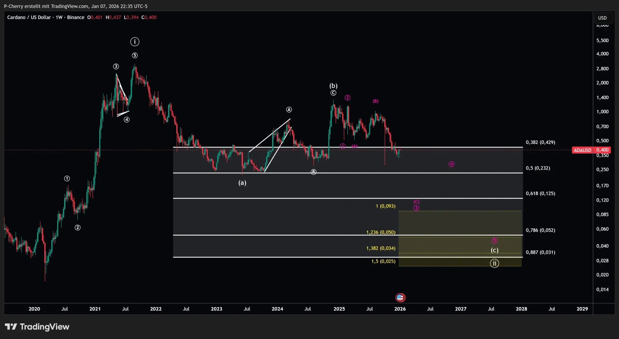Viewport: 619px width, 339px height.
Task: Click the (b) wave annotation above Ⓒ
Action: [x=333, y=86]
